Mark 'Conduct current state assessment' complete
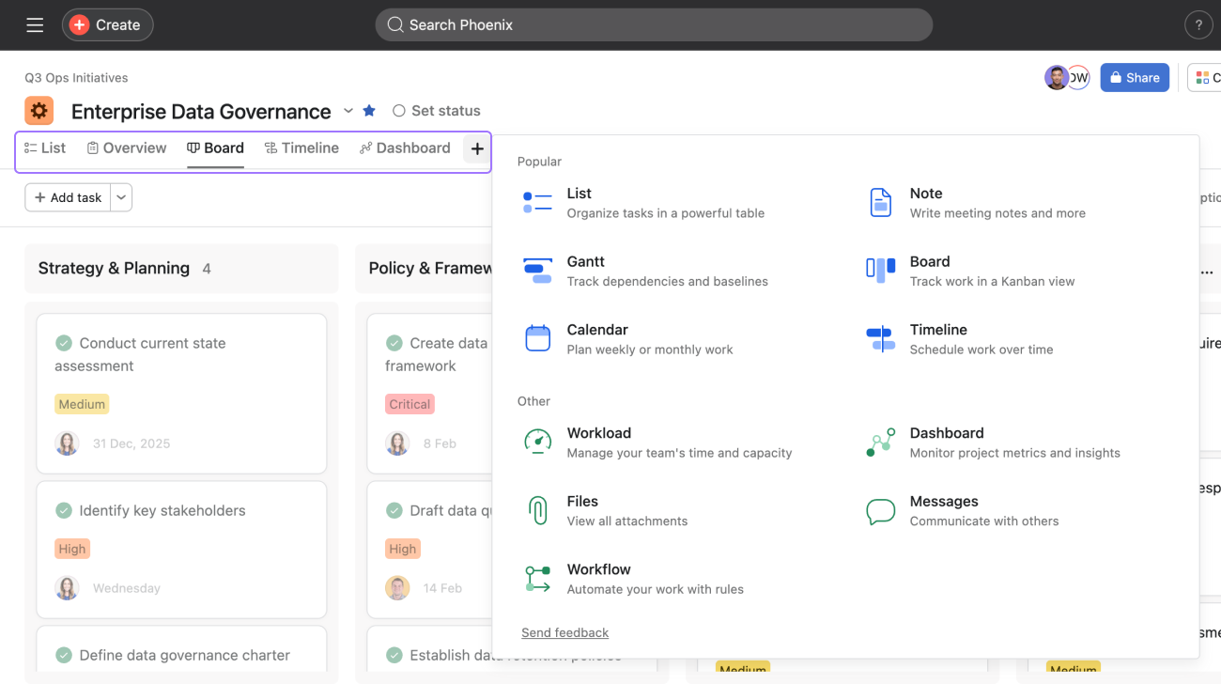 [64, 343]
